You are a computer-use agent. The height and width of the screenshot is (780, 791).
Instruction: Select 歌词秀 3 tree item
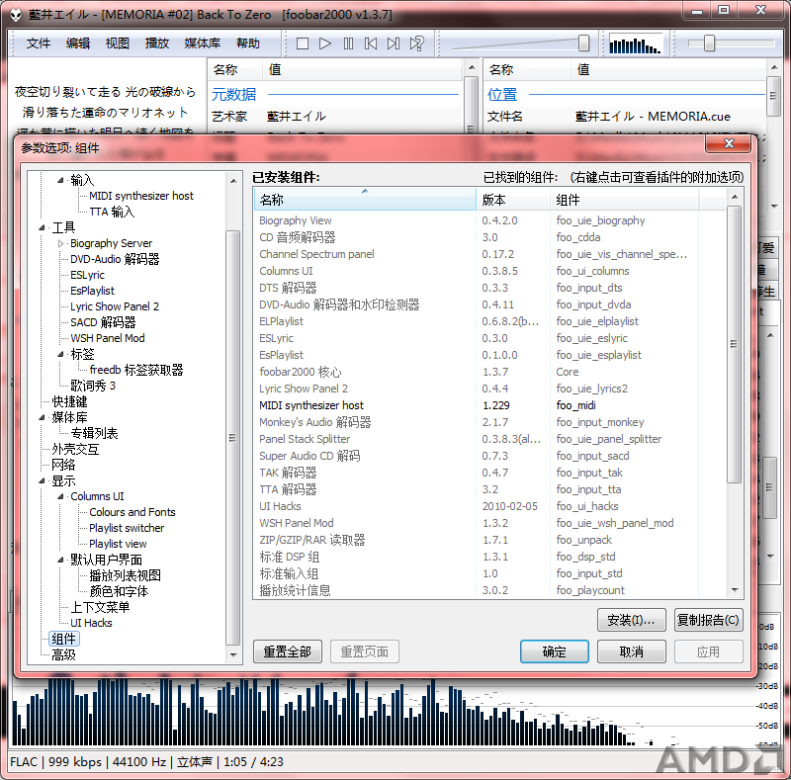click(x=93, y=386)
